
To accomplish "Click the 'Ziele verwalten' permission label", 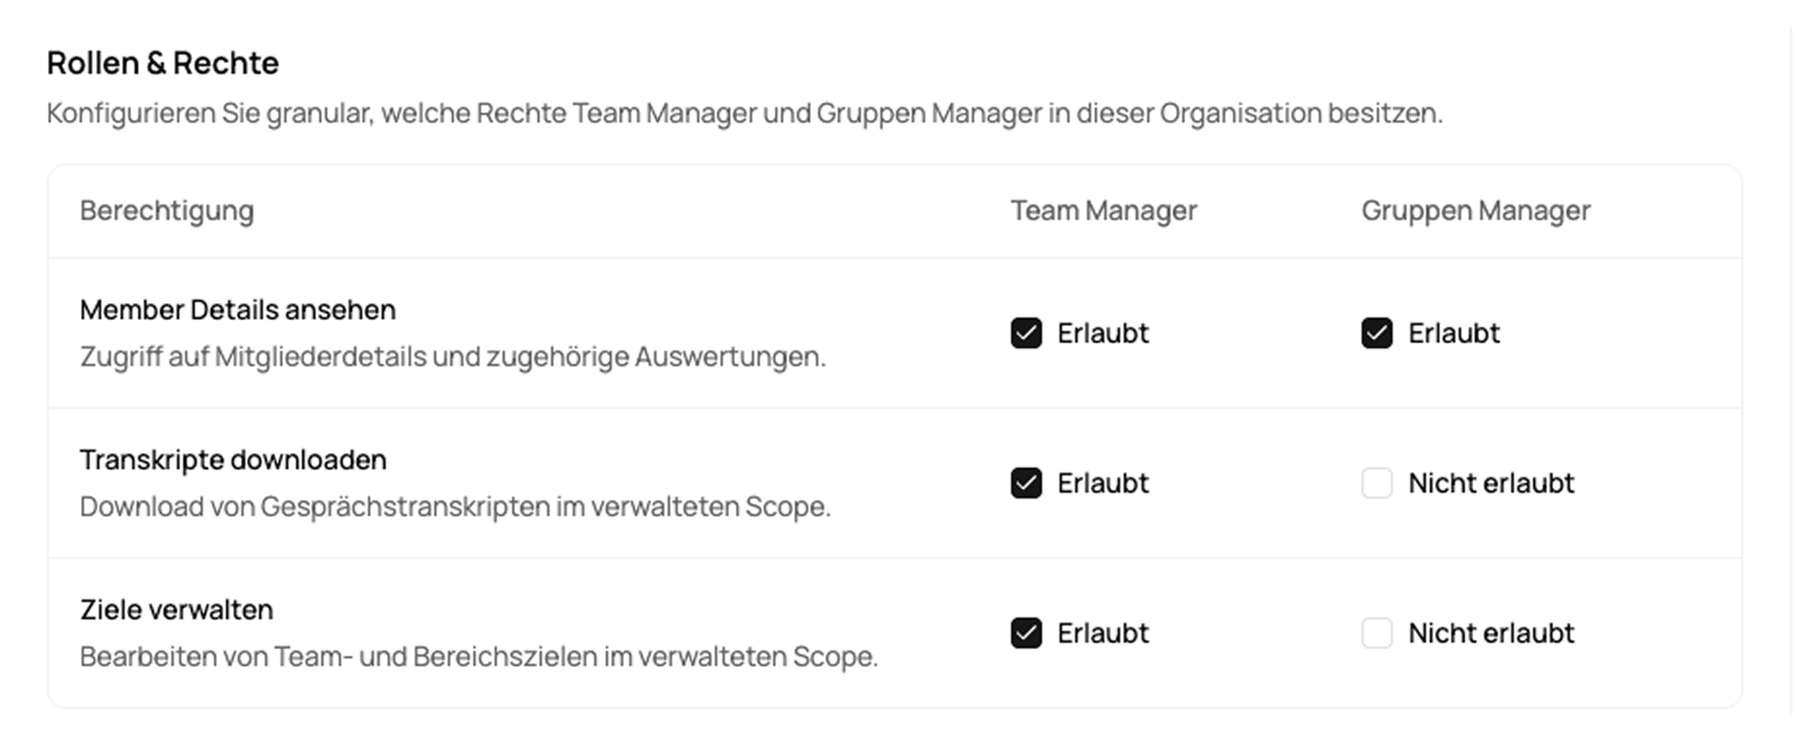I will [x=178, y=609].
